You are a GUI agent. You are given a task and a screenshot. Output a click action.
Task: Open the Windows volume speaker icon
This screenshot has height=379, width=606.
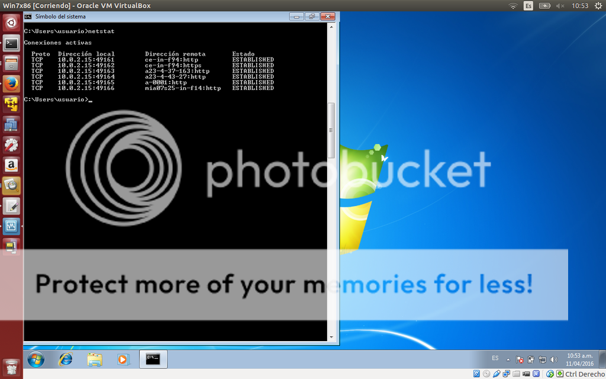(554, 359)
